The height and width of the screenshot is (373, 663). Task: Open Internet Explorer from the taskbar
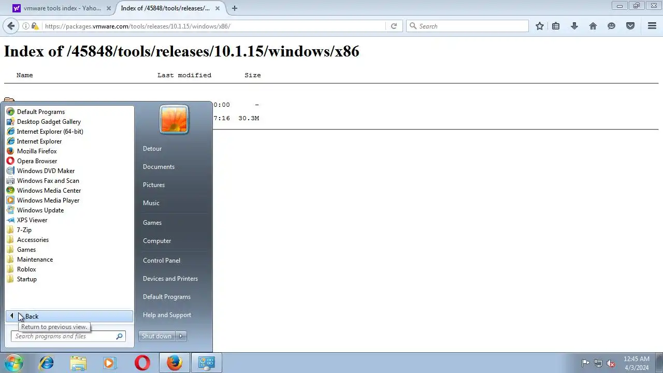(x=47, y=363)
